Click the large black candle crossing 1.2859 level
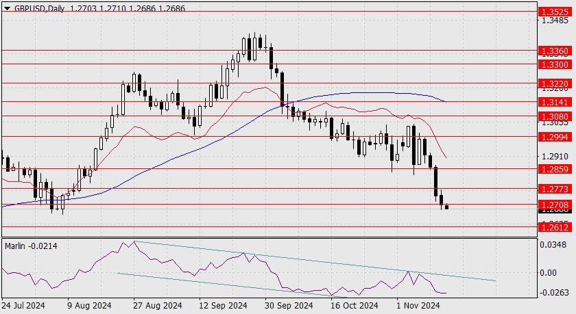 pos(435,182)
